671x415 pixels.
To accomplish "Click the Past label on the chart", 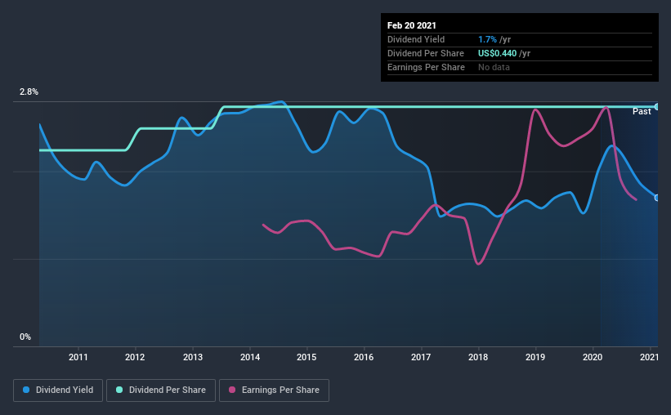I will pos(642,111).
